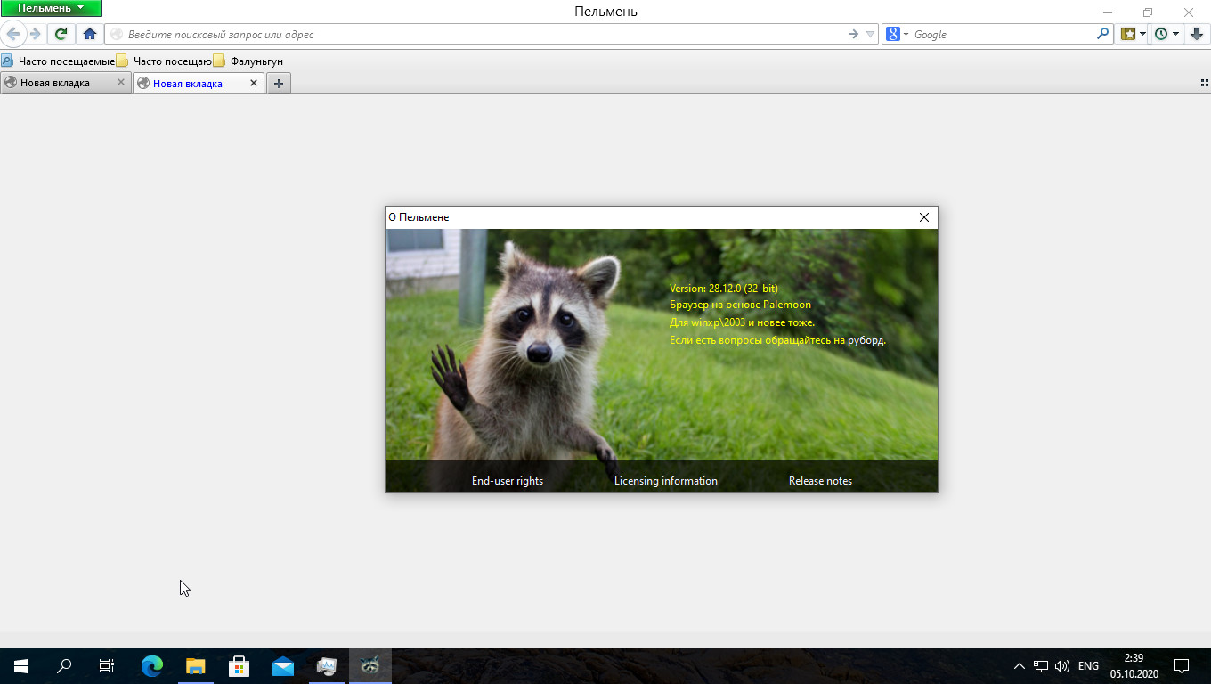This screenshot has height=684, width=1211.
Task: Go to the Home page
Action: (89, 34)
